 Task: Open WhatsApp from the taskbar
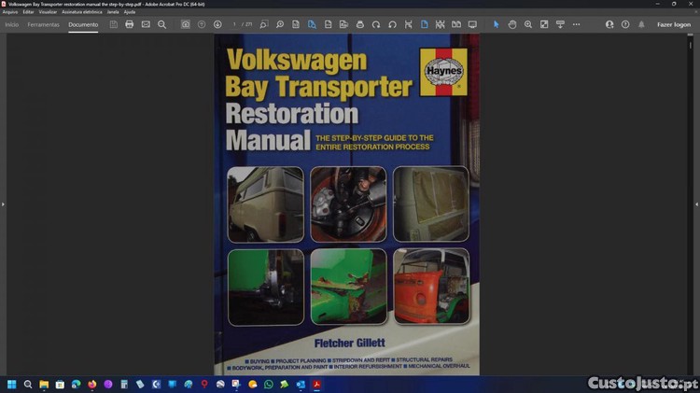pos(269,384)
